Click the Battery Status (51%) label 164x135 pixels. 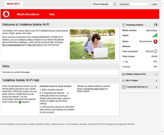coord(136,74)
